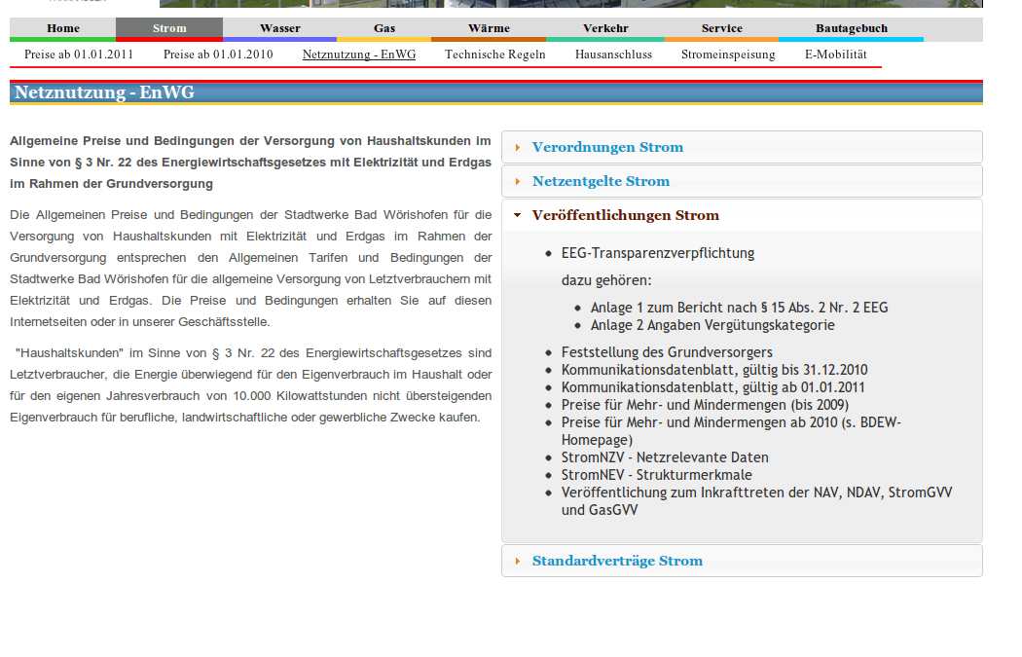Open Preise für Mehr- und Mindermengen (bis 2009)

click(706, 406)
